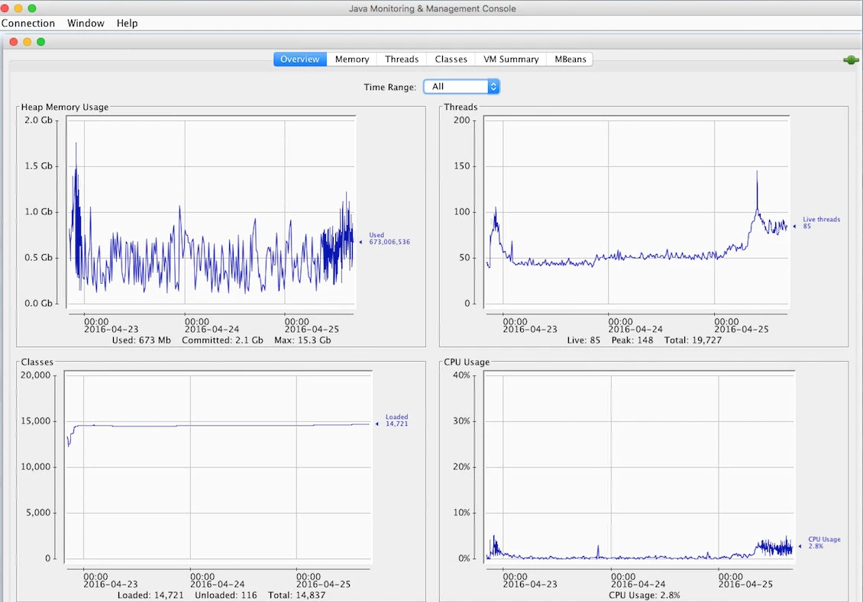
Task: Open the Time Range dropdown
Action: (461, 87)
